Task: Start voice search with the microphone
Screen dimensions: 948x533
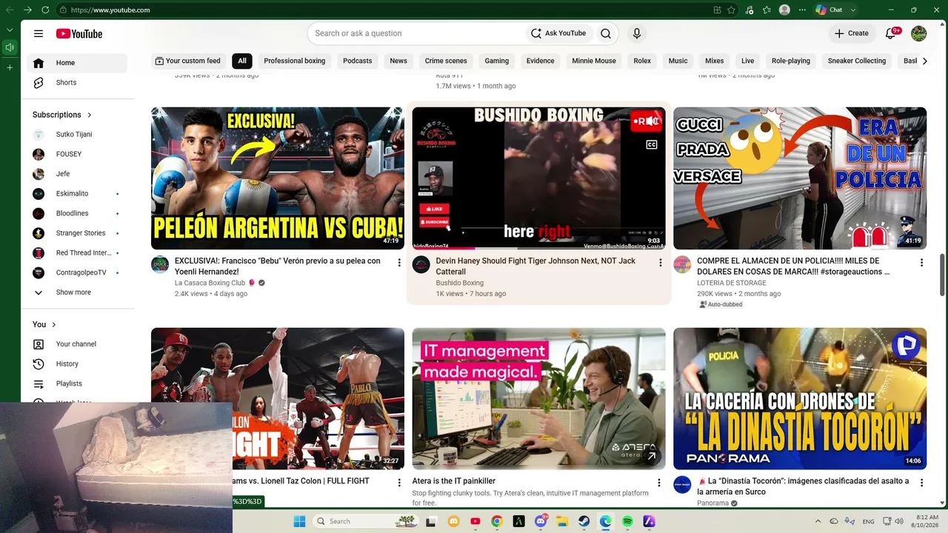Action: click(636, 33)
